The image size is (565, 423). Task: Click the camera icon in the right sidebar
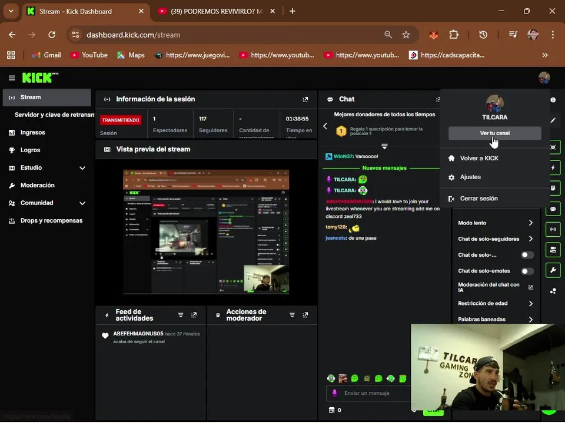553,250
